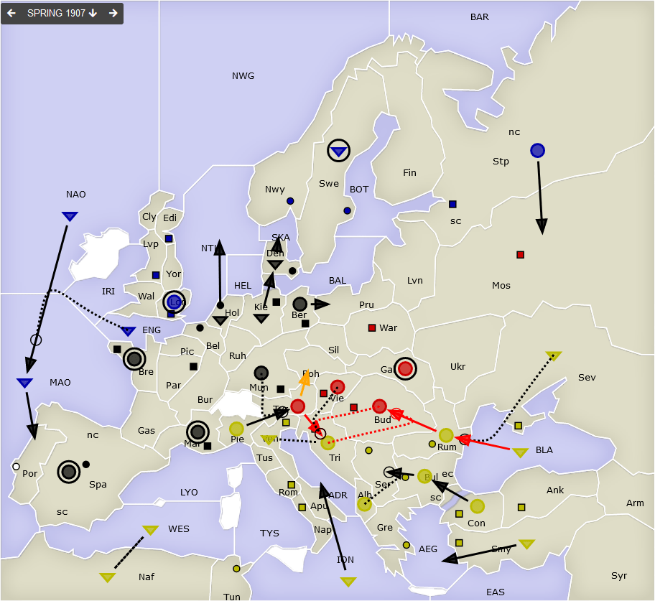
Task: Click the red supply center in Moscow
Action: [521, 255]
